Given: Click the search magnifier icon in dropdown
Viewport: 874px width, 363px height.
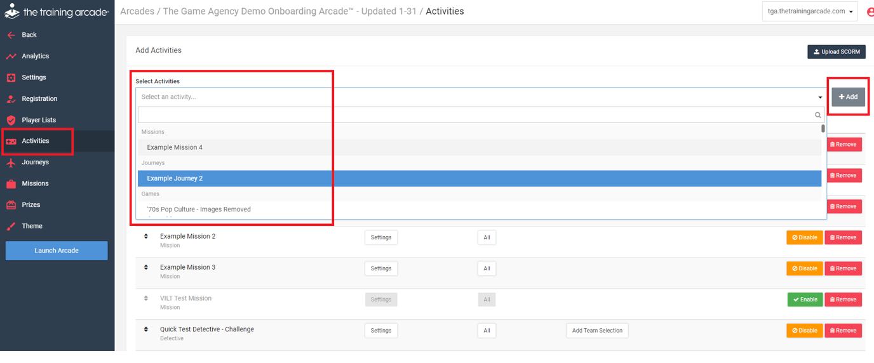Looking at the screenshot, I should pos(818,115).
